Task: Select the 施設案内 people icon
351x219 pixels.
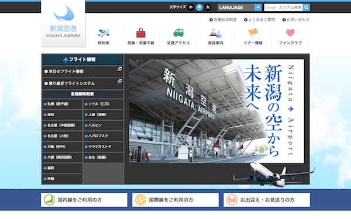Action: click(x=215, y=33)
